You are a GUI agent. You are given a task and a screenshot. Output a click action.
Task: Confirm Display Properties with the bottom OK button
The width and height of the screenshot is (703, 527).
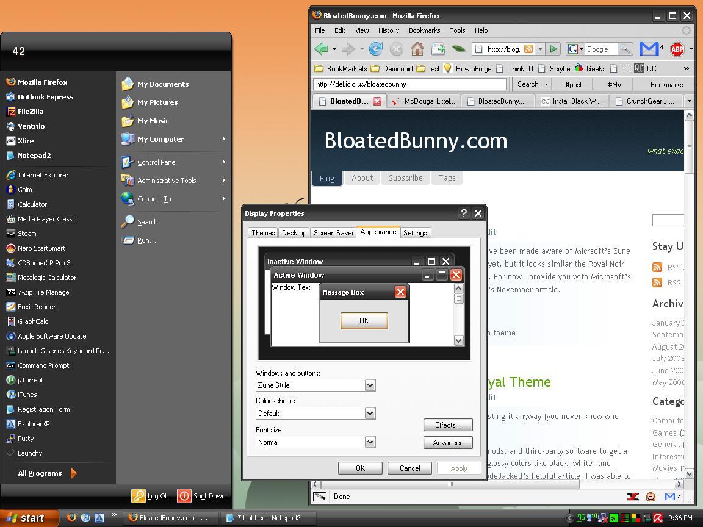click(360, 468)
